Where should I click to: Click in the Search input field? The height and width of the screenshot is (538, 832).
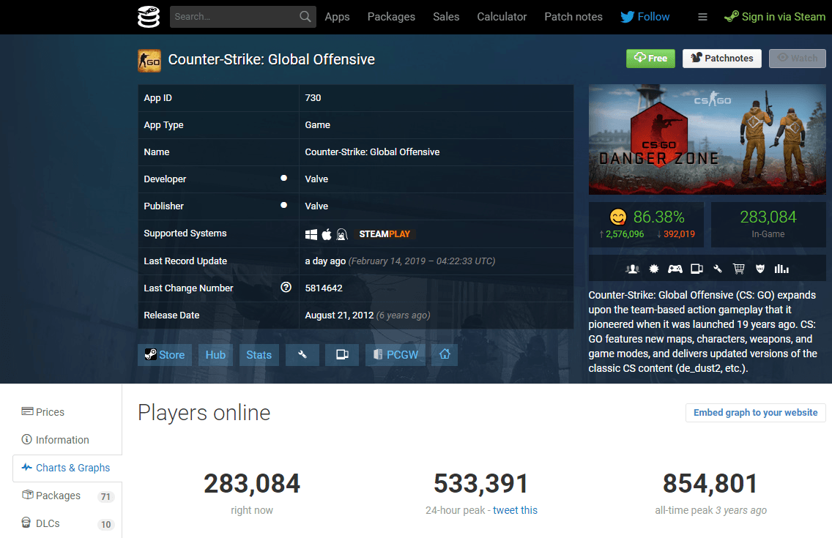pos(234,17)
